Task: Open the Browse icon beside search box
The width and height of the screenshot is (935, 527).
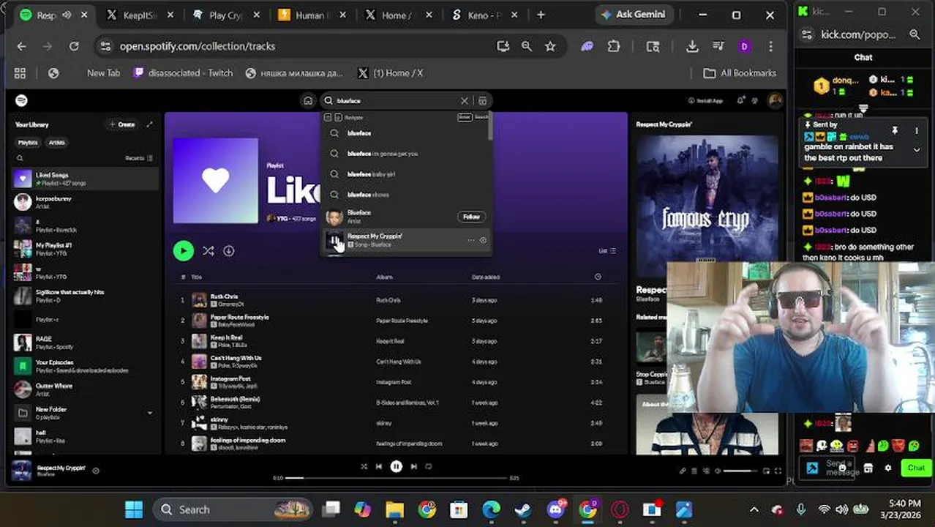Action: pyautogui.click(x=482, y=101)
